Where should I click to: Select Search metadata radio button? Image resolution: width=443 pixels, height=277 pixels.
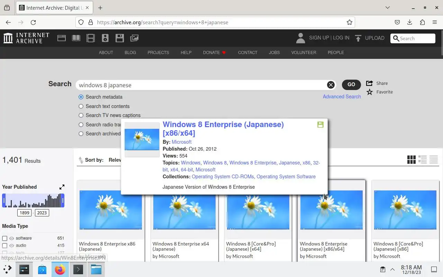coord(81,97)
